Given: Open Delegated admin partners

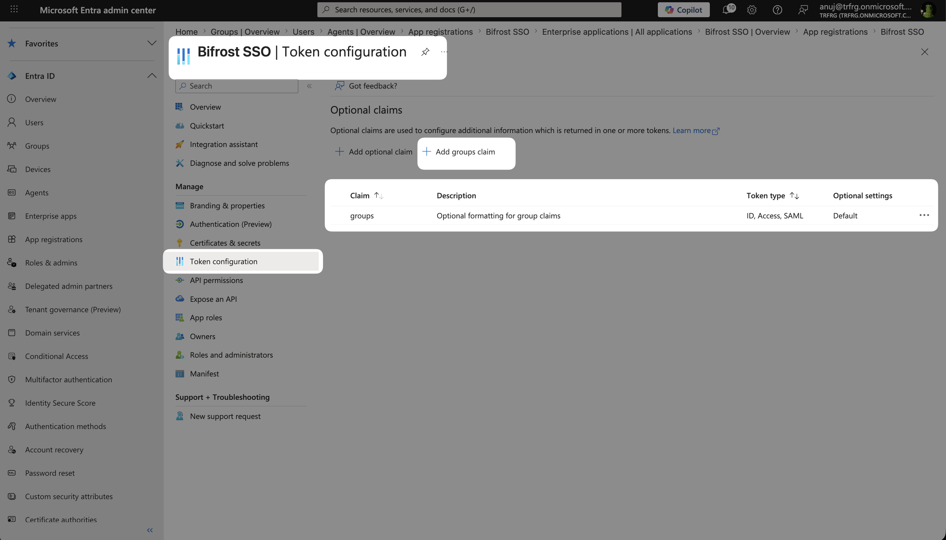Looking at the screenshot, I should (69, 286).
